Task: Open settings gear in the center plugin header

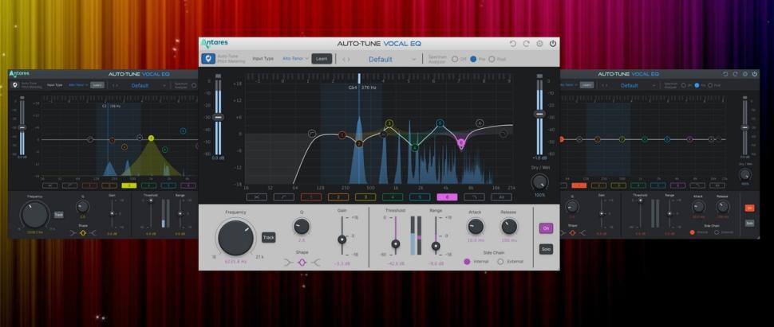Action: pyautogui.click(x=539, y=44)
